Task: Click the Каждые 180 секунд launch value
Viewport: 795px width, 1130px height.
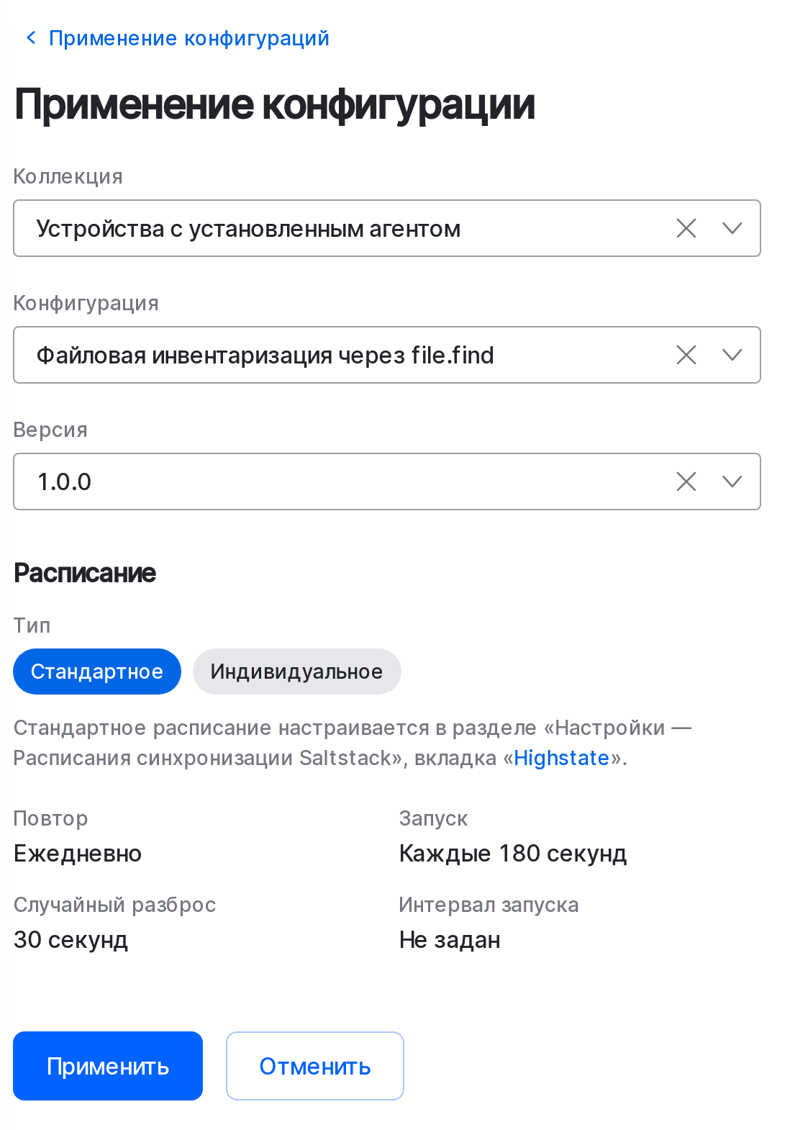Action: pyautogui.click(x=514, y=853)
